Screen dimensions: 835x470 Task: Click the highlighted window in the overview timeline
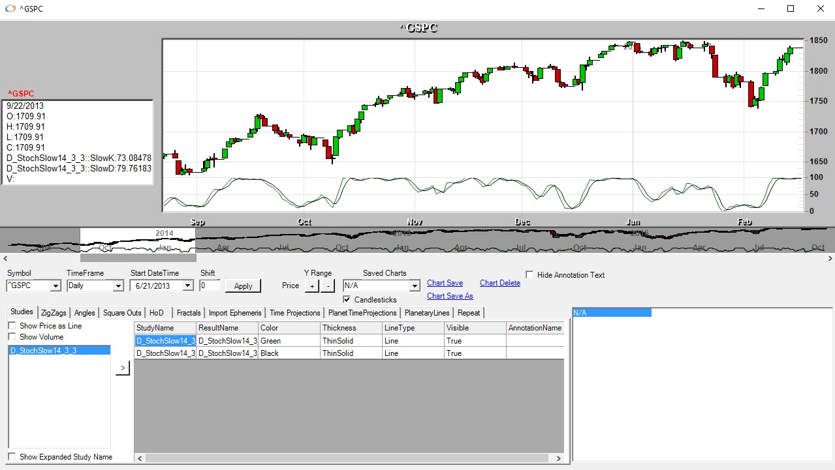click(x=137, y=240)
